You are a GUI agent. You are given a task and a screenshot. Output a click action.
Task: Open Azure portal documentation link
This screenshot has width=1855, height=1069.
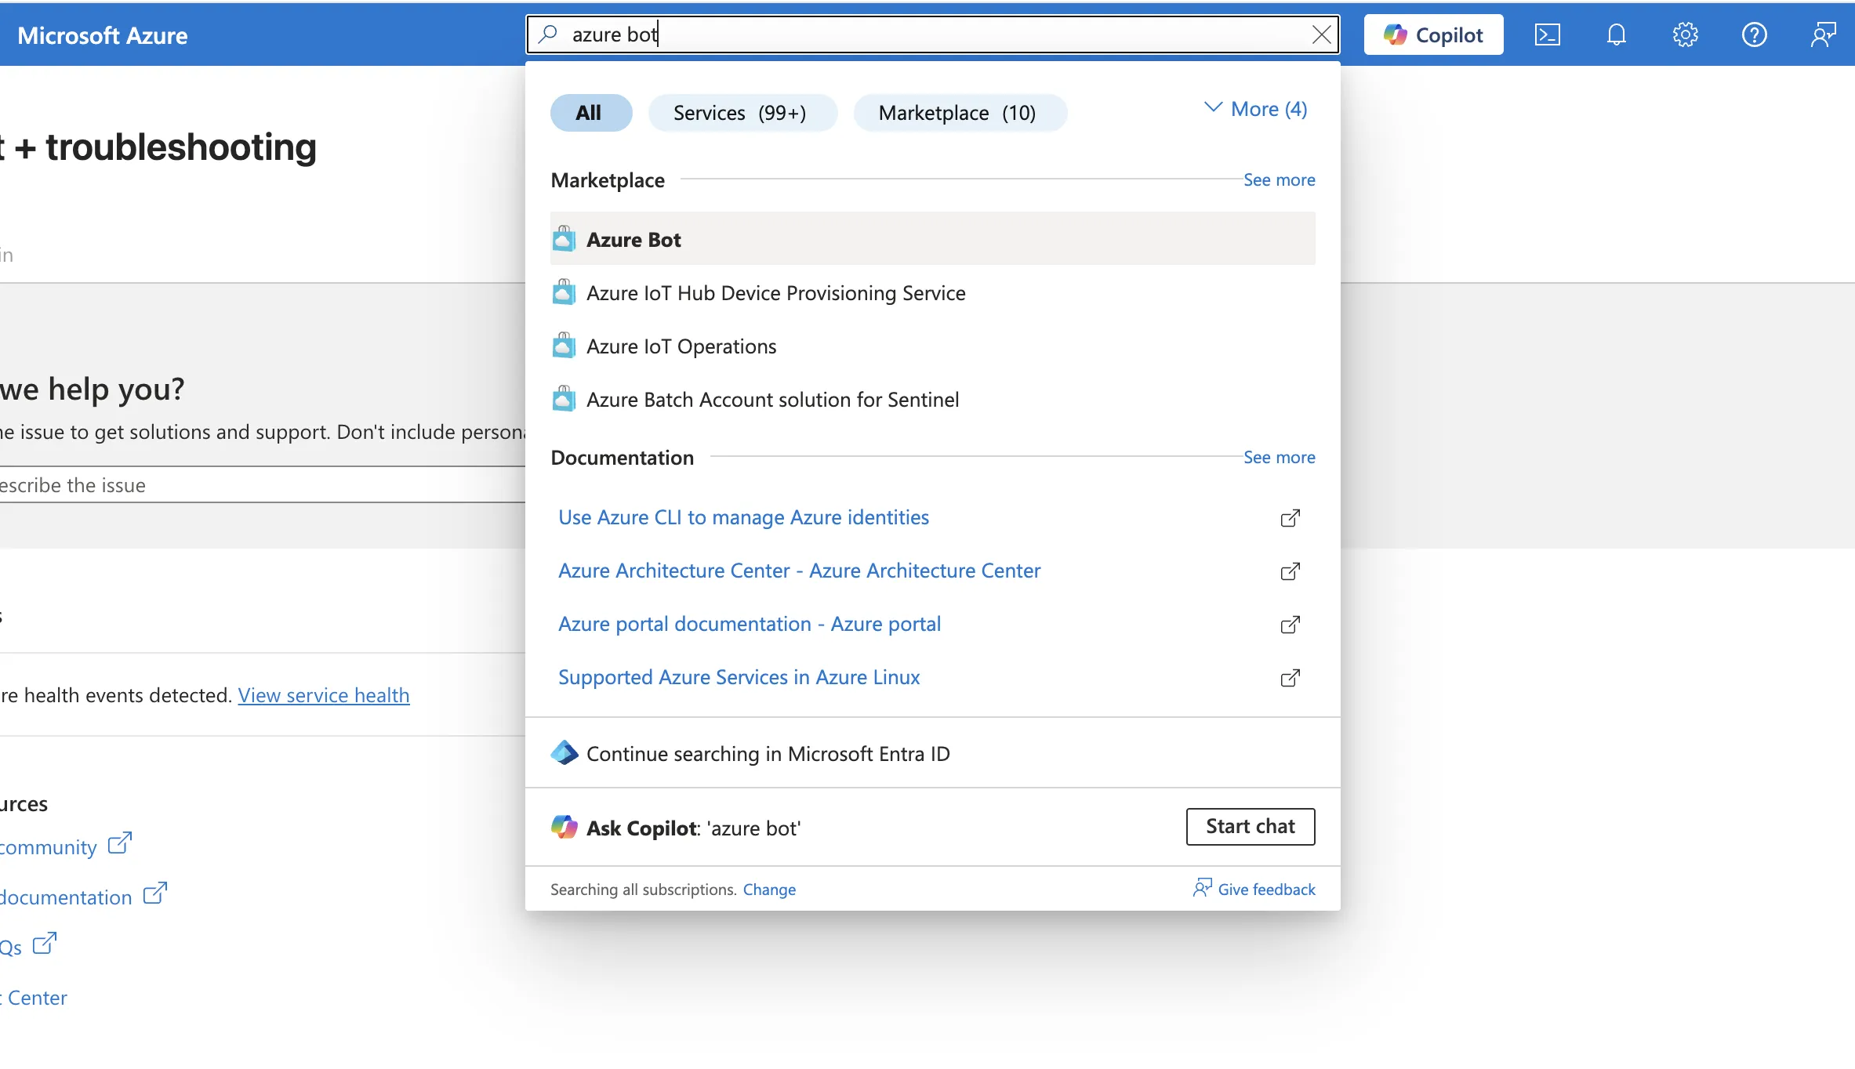click(749, 624)
